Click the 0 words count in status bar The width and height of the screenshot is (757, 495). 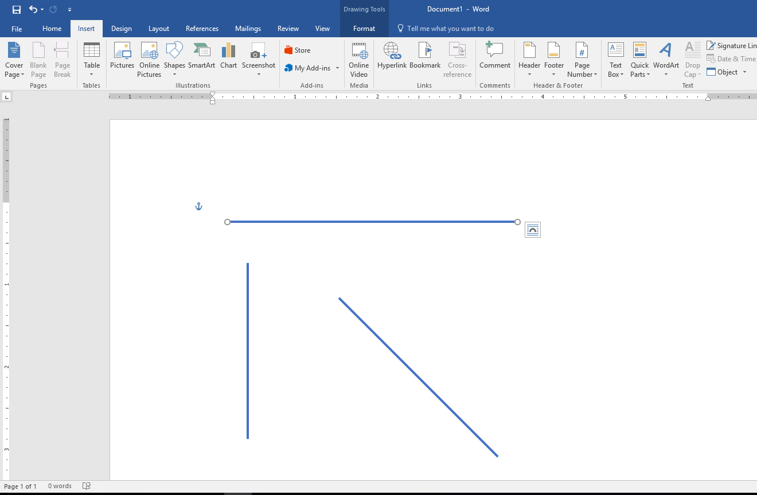coord(60,486)
